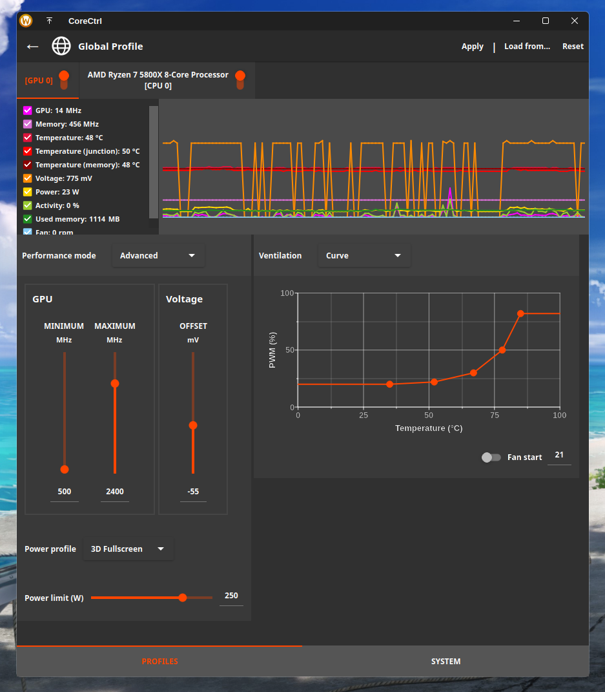The width and height of the screenshot is (605, 692).
Task: Click the Global Profile globe icon
Action: coord(61,46)
